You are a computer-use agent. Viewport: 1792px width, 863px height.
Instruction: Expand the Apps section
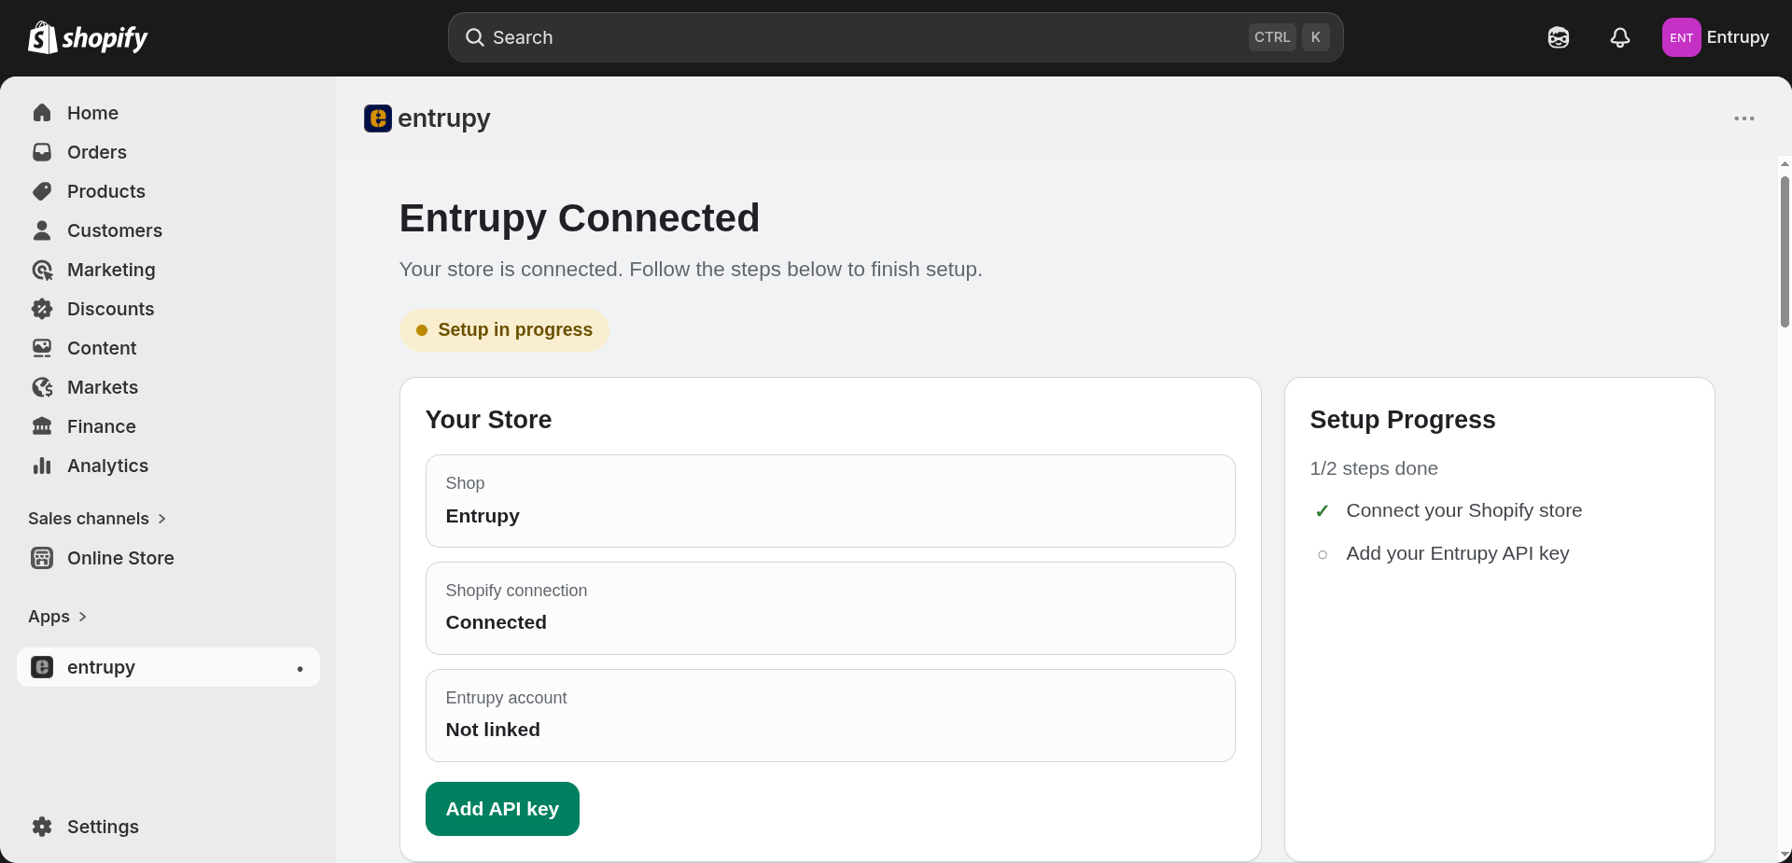coord(57,617)
